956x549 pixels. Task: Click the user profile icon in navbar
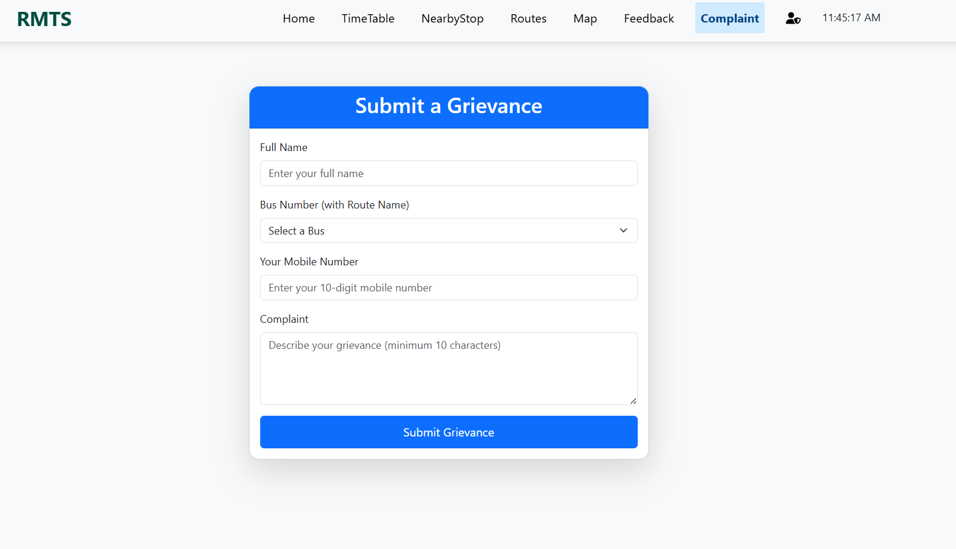click(792, 18)
